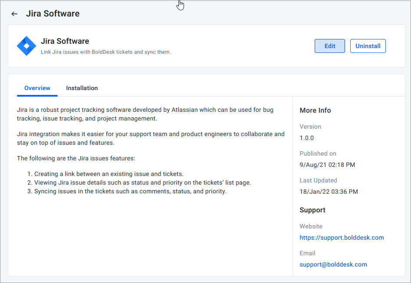
Task: Click the page title Jira Software next to the back arrow
Action: click(53, 13)
